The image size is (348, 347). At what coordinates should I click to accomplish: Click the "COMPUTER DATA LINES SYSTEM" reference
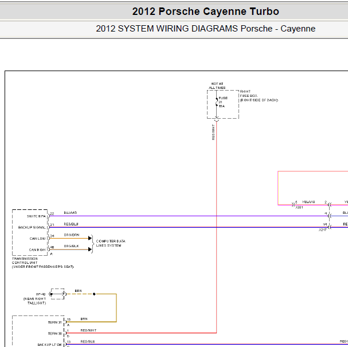click(111, 243)
